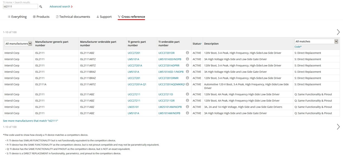Open the UCC27201ADPRR orderable part link
Screen dimensions: 343x157
(x=169, y=66)
